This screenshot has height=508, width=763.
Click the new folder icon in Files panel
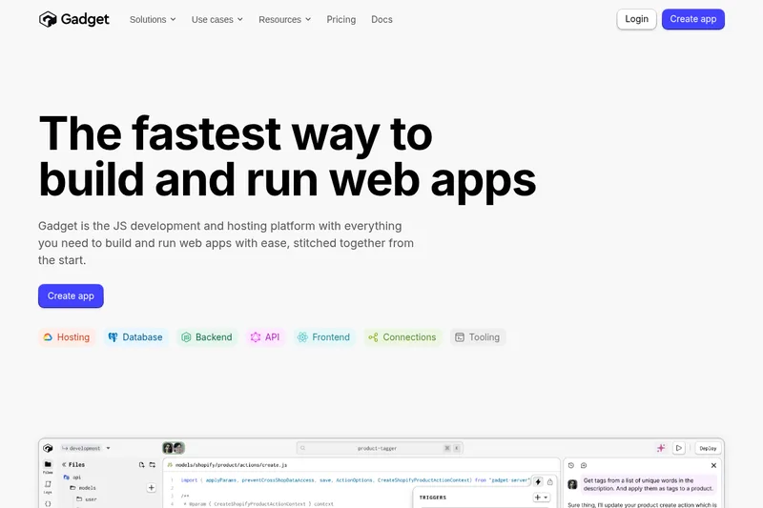point(153,465)
